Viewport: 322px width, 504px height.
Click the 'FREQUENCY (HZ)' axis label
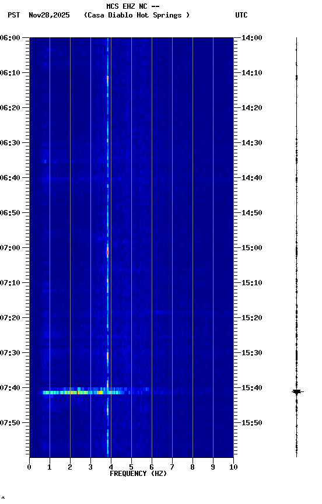[x=138, y=474]
